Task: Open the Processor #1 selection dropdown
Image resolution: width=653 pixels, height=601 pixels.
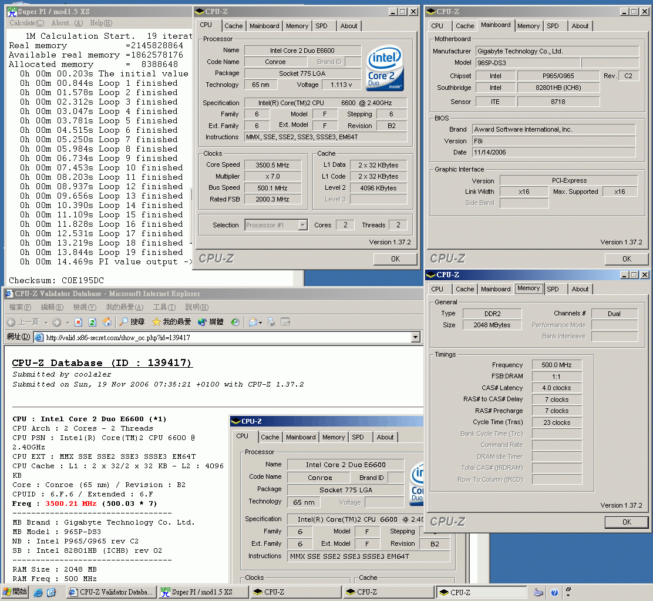Action: [x=303, y=225]
